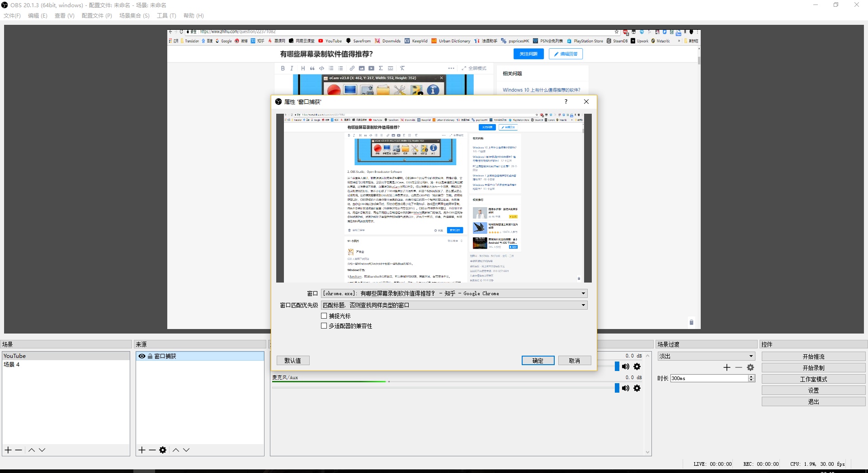Viewport: 868px width, 473px height.
Task: Move the selected scene down
Action: [x=42, y=450]
